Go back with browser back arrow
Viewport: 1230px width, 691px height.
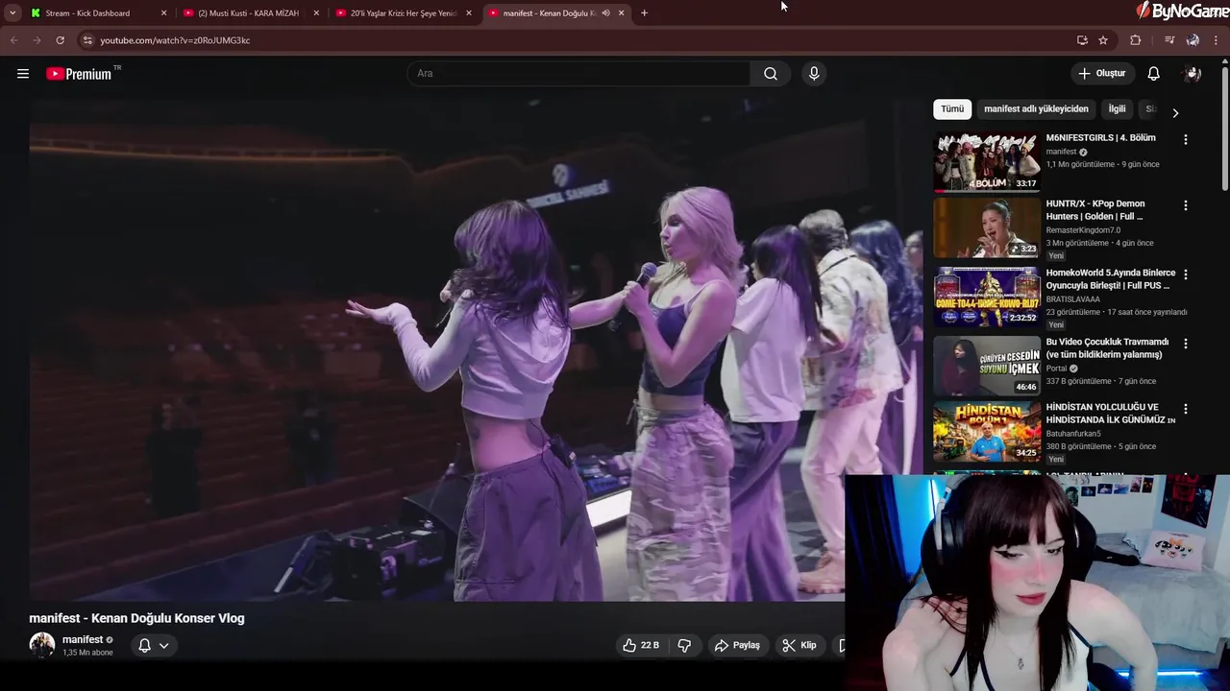[x=13, y=40]
